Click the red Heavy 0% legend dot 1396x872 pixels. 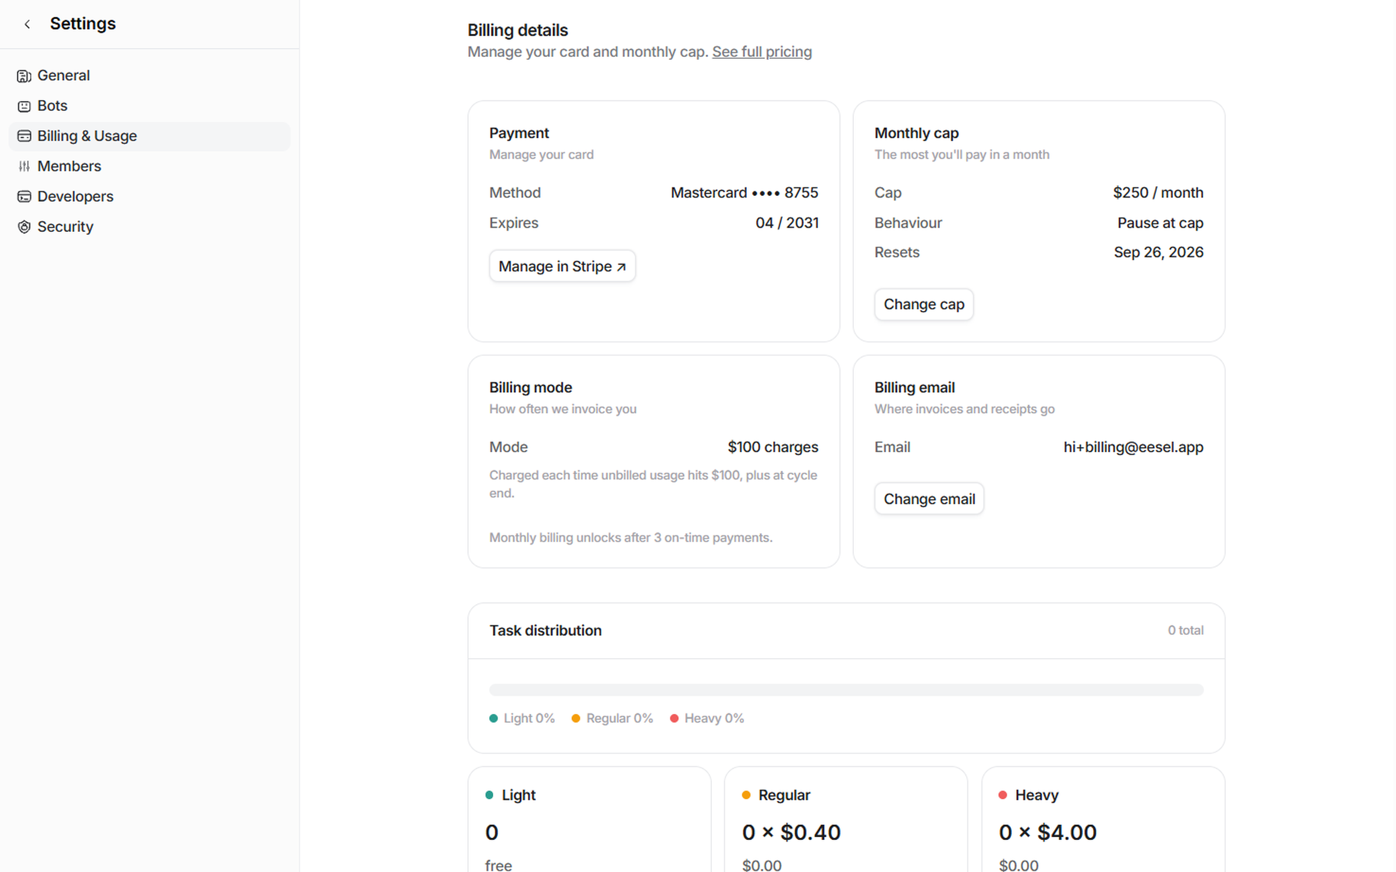coord(674,719)
